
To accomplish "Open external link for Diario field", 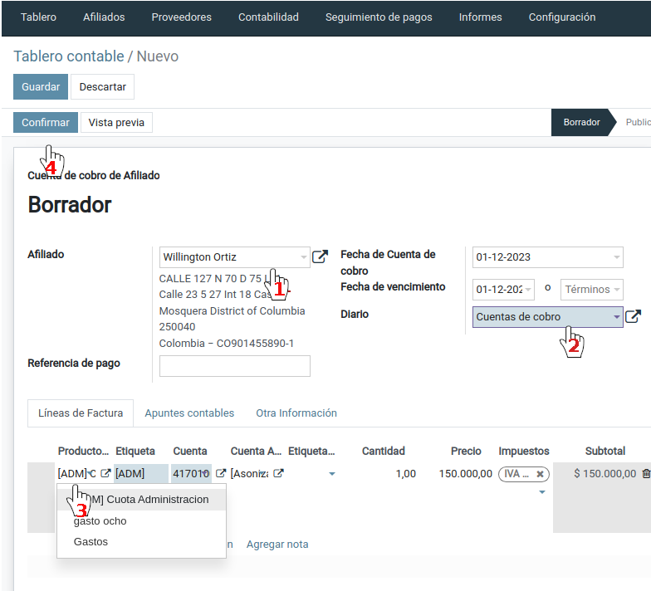I will click(x=633, y=316).
